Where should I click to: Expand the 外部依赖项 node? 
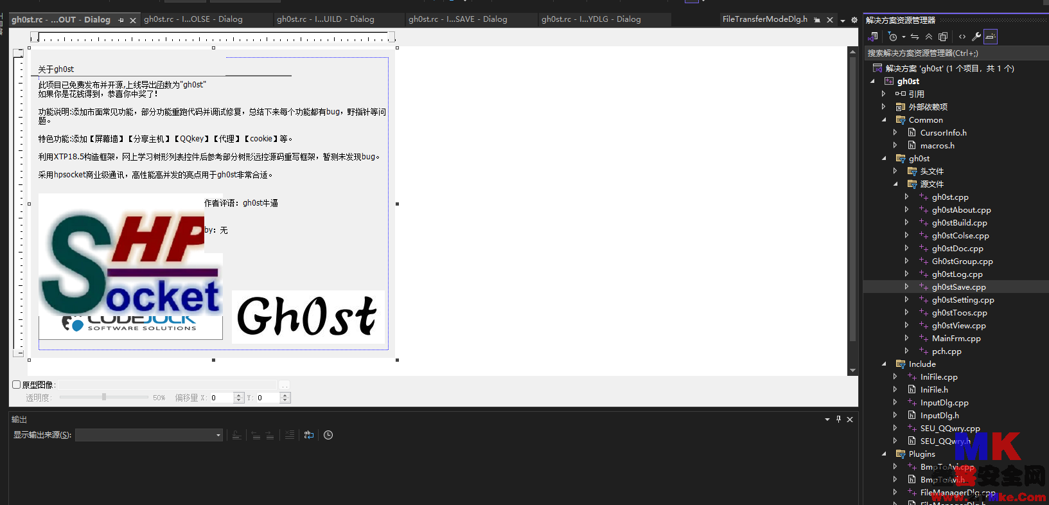point(884,107)
